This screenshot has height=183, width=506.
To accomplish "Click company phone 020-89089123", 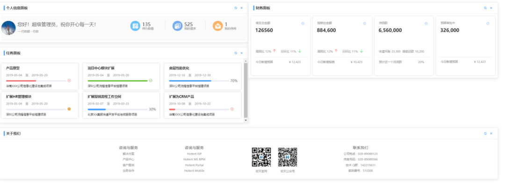I will point(368,154).
